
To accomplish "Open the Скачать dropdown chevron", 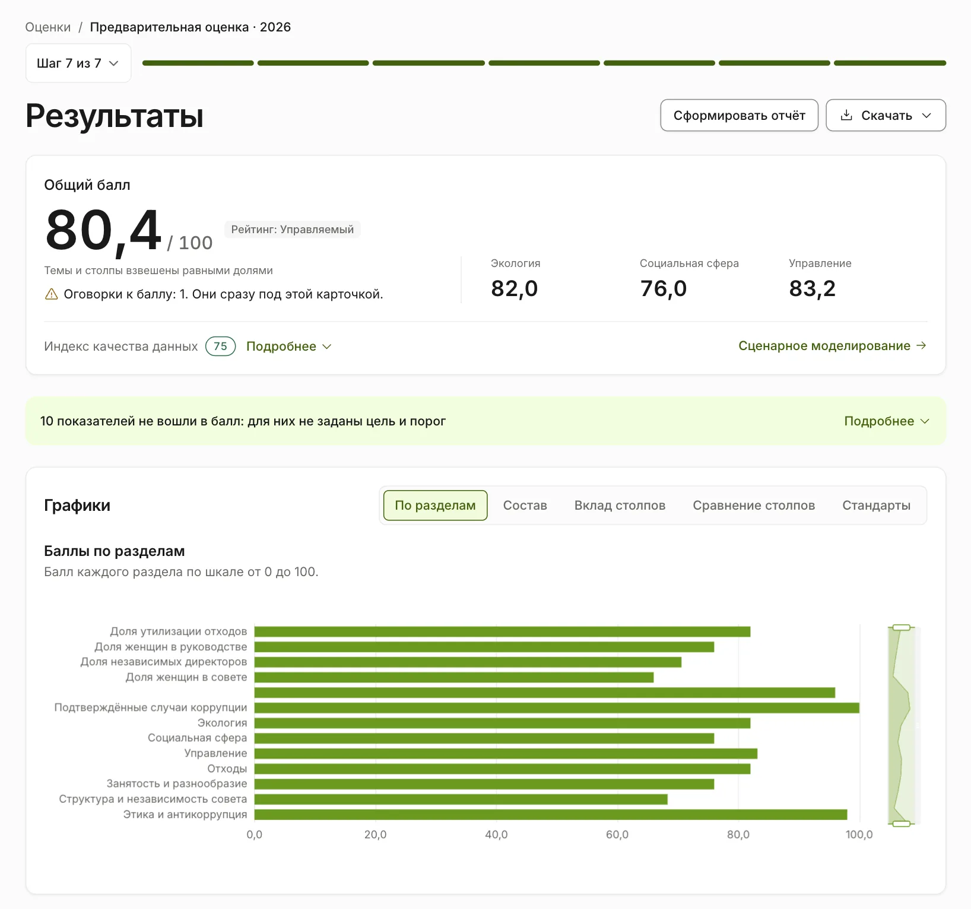I will (x=926, y=115).
